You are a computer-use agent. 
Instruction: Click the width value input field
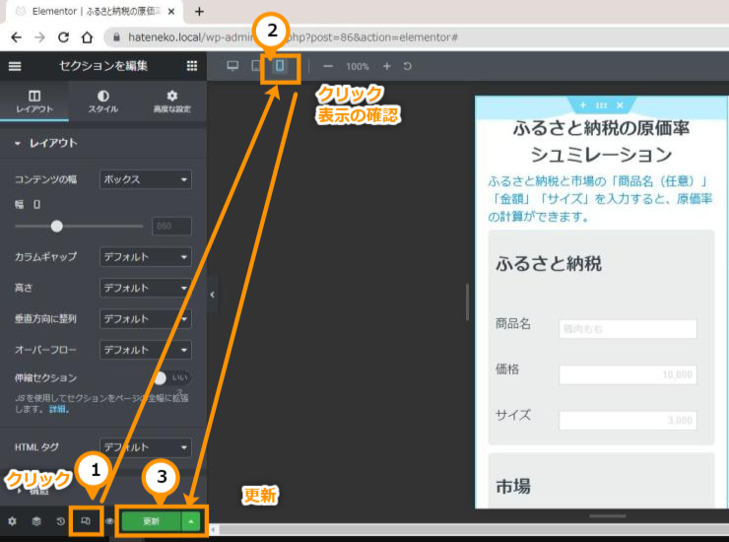[171, 226]
